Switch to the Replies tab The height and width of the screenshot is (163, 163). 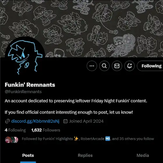(x=85, y=155)
